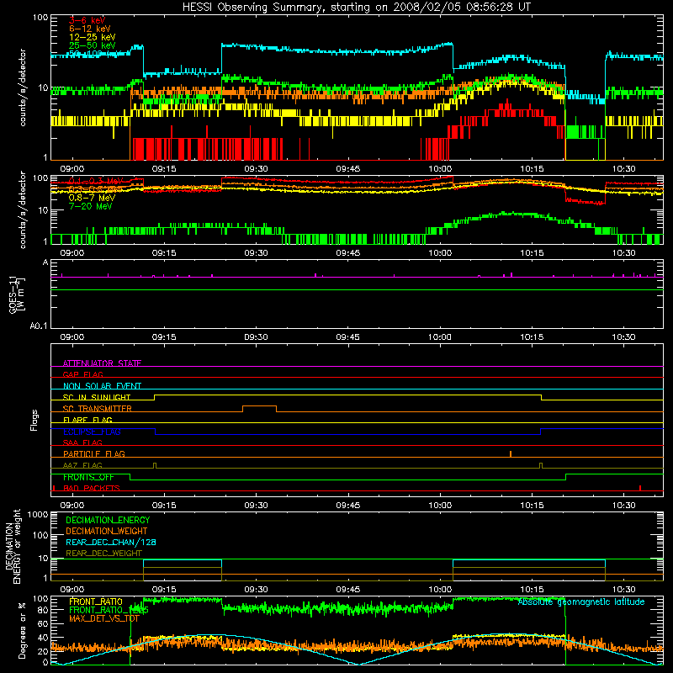The height and width of the screenshot is (673, 673).
Task: Click the GAP_FLAG label
Action: (x=82, y=374)
